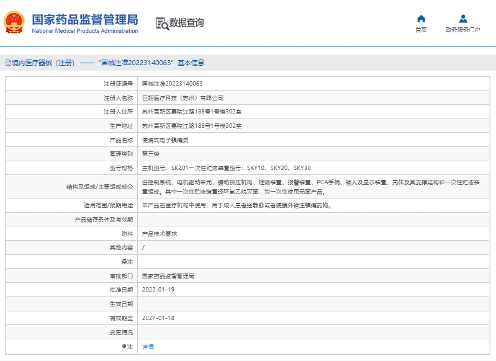Click the SKZ01 model specification cell
Image resolution: width=496 pixels, height=361 pixels.
227,168
